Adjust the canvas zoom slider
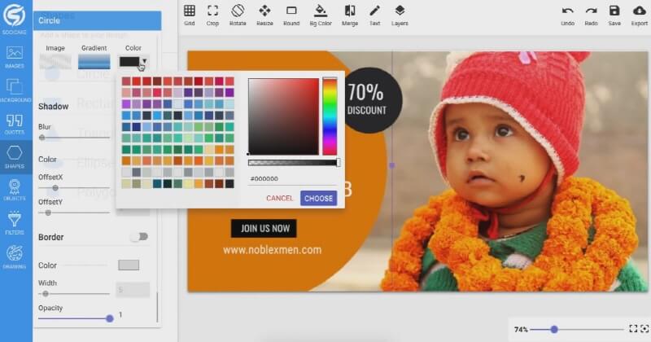The image size is (651, 342). [577, 329]
